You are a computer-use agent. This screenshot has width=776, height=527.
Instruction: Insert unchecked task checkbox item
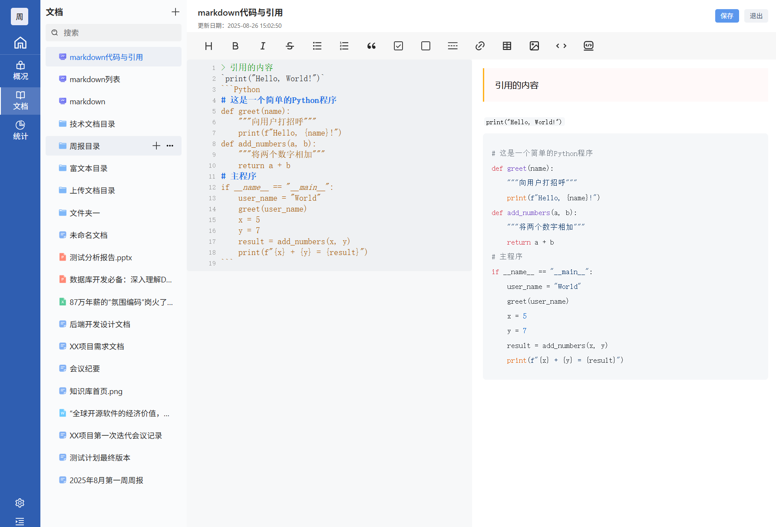click(x=426, y=46)
